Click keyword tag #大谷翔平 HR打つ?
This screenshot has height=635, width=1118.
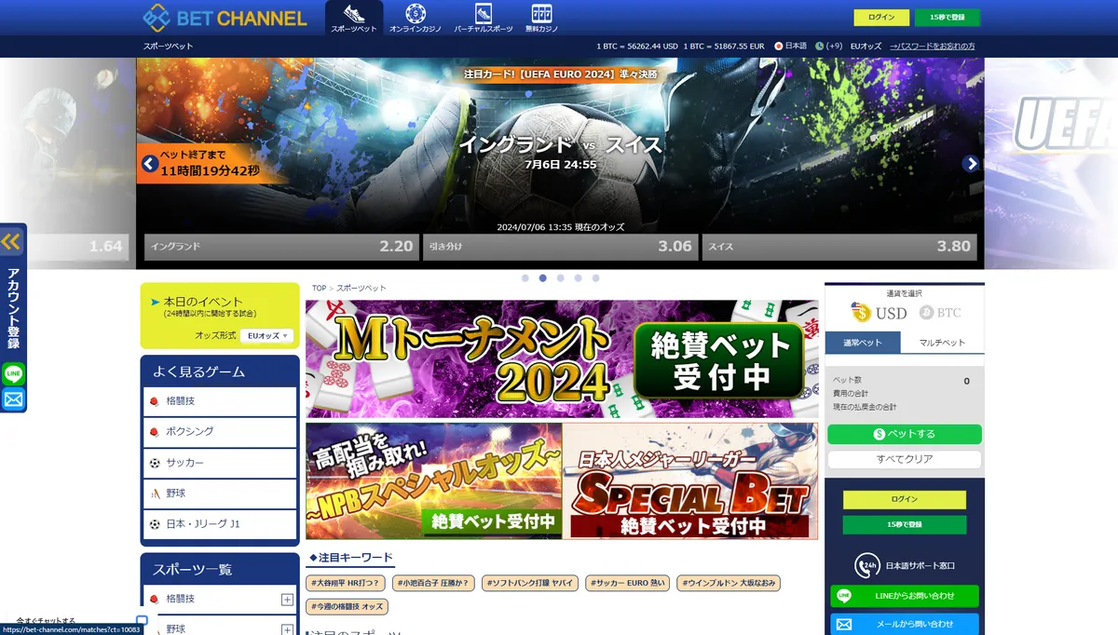click(x=345, y=584)
